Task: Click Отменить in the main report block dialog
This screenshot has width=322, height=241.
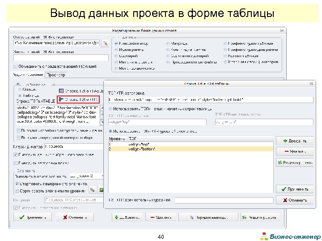Action: 75,217
